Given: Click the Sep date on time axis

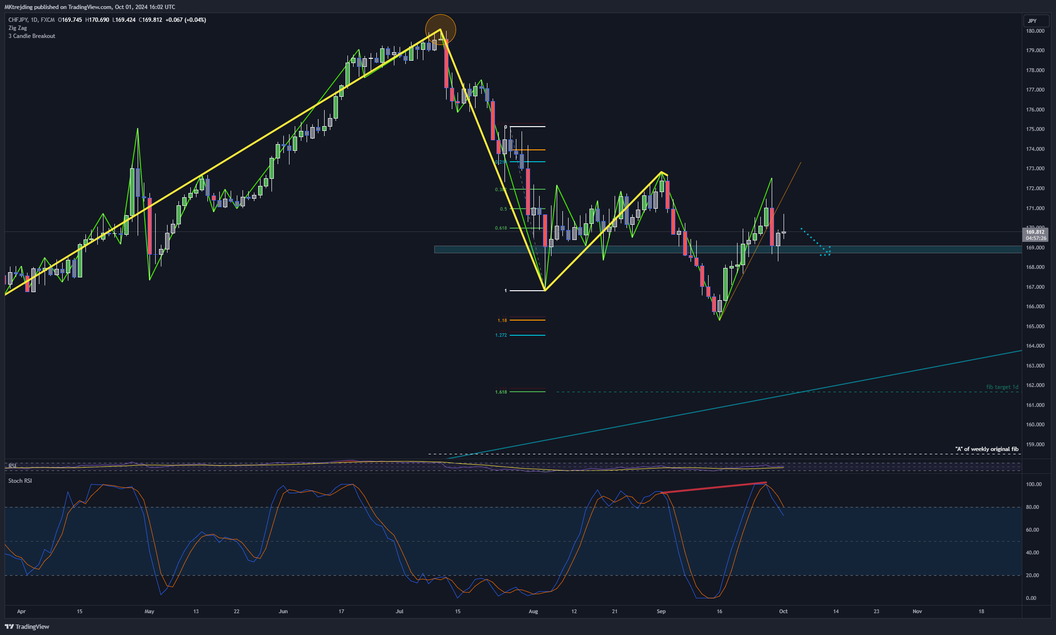Looking at the screenshot, I should [x=661, y=611].
